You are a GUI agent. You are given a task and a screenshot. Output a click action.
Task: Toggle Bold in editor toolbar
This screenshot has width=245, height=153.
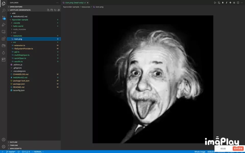[x=223, y=3]
